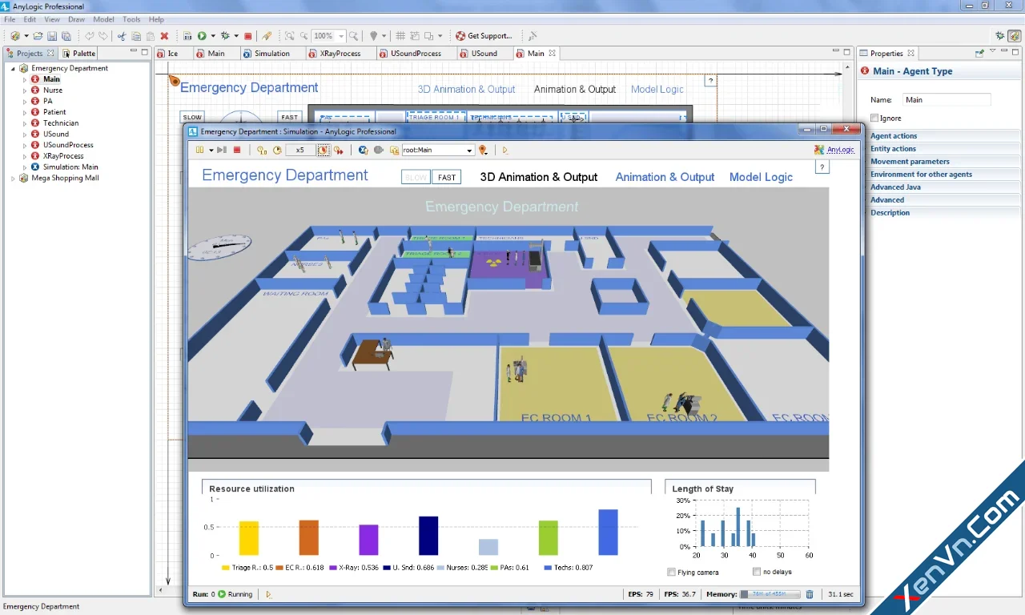
Task: Select Technician in the Projects tree
Action: (61, 123)
